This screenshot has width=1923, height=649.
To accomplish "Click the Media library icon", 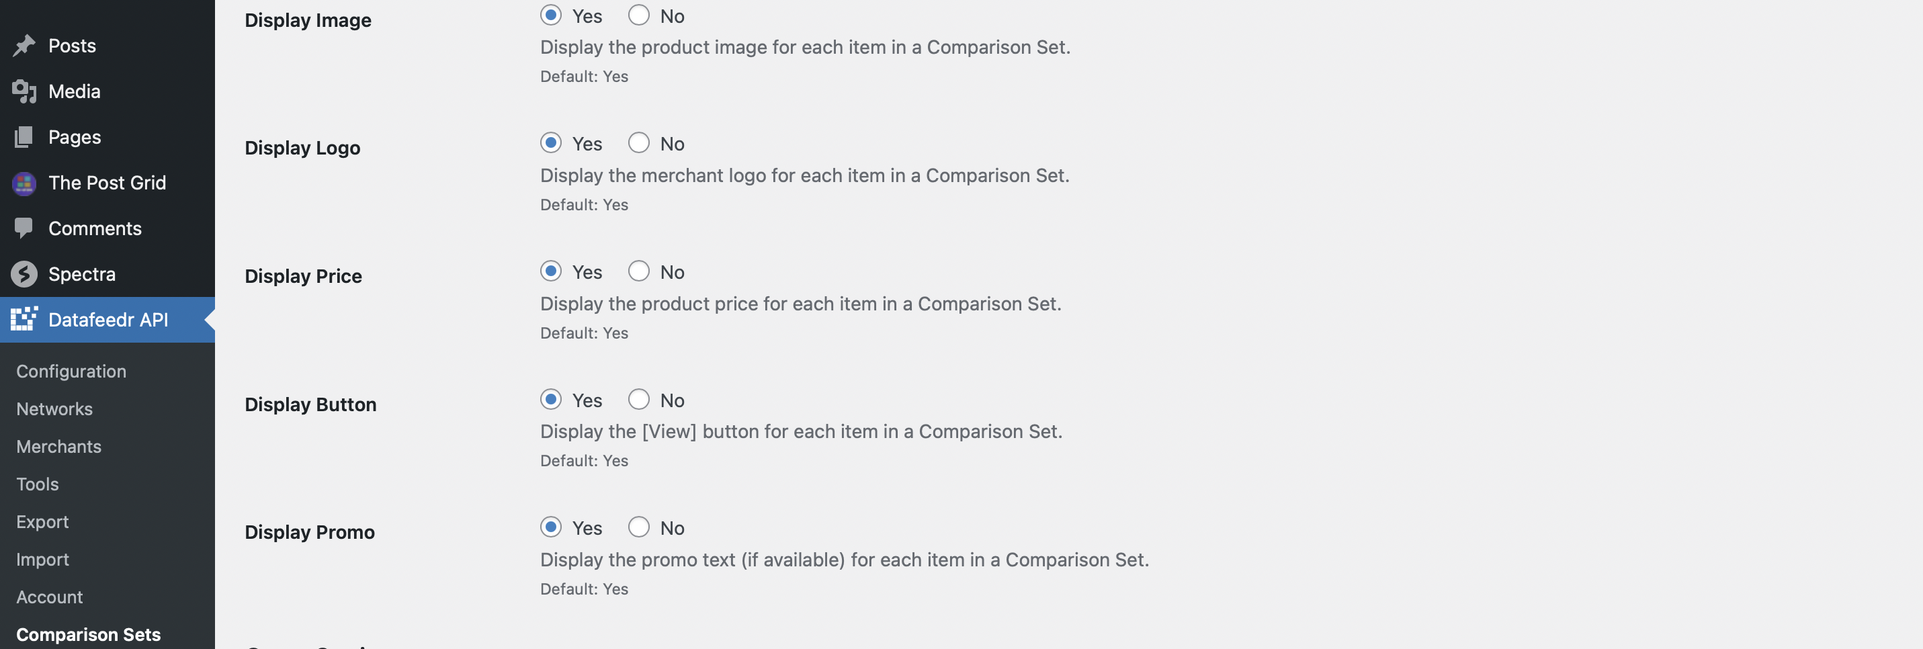I will pyautogui.click(x=24, y=91).
